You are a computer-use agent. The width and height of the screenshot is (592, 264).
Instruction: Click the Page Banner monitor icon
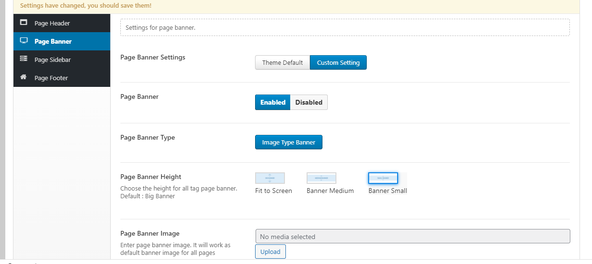coord(24,41)
